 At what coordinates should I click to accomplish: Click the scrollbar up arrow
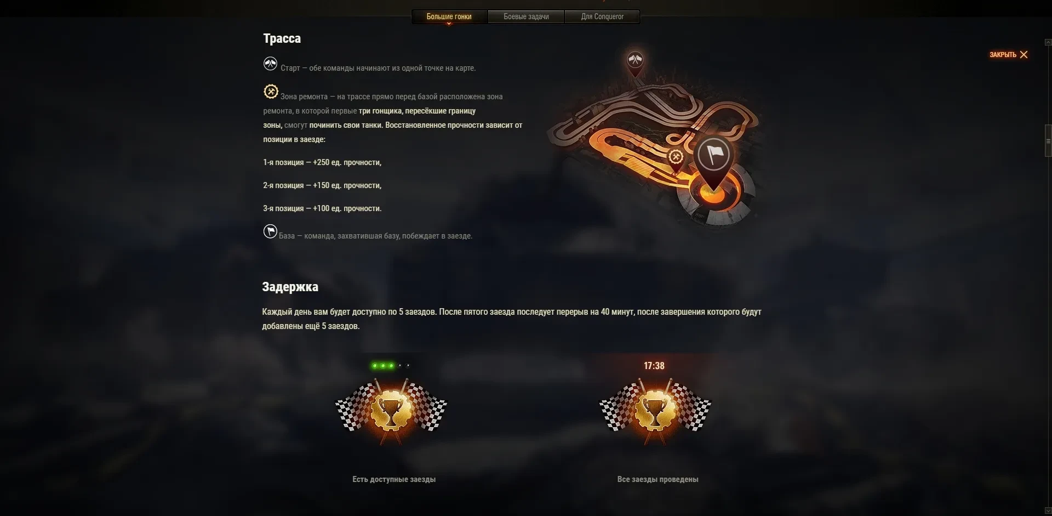tap(1048, 42)
